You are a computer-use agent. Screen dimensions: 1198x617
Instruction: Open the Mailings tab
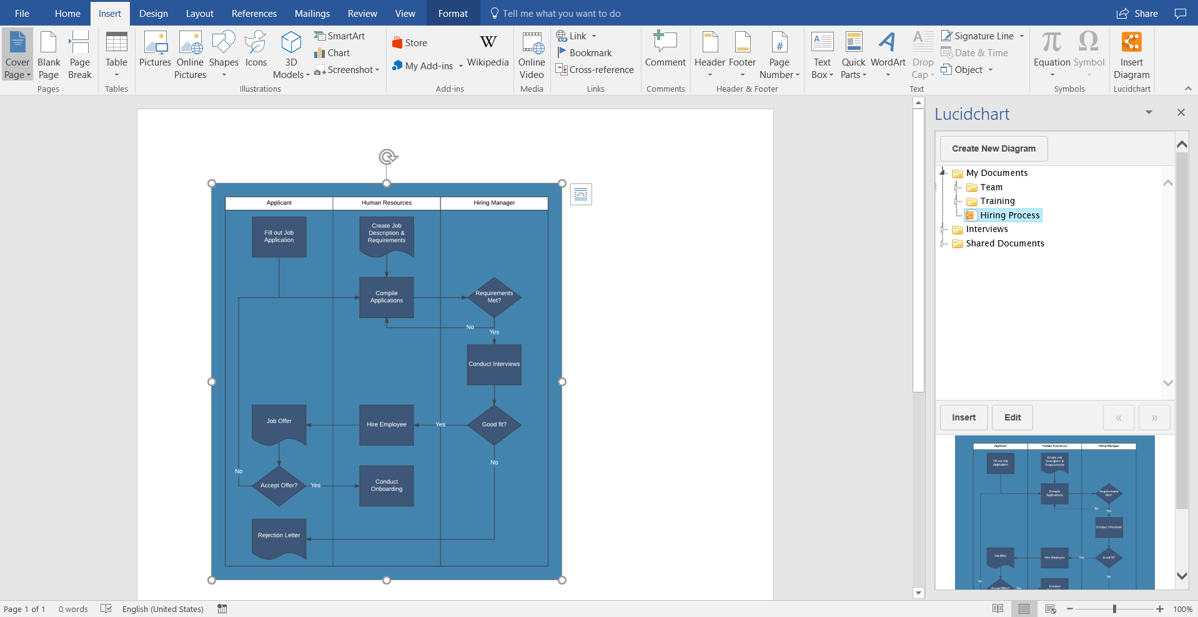click(312, 13)
